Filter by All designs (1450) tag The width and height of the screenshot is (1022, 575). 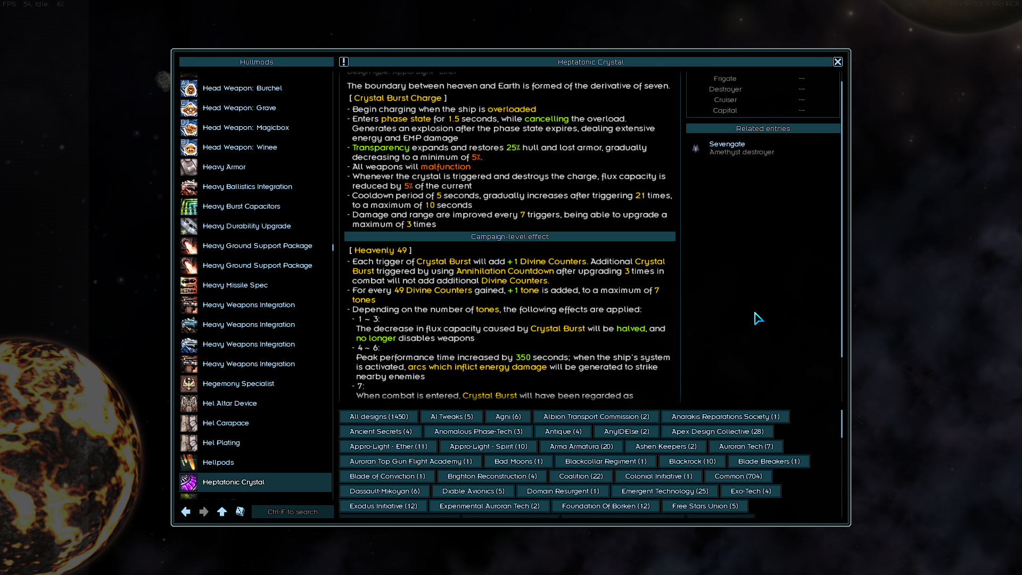pyautogui.click(x=378, y=417)
